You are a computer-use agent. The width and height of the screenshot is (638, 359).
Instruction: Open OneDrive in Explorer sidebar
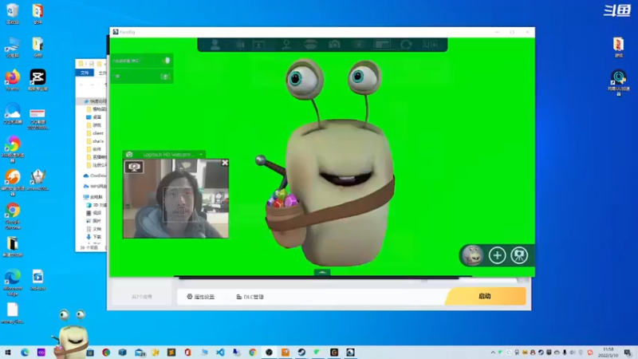tap(94, 176)
